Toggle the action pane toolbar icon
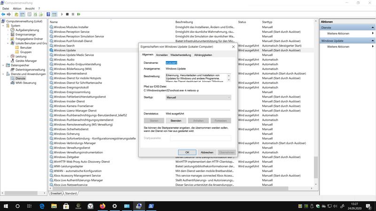376x211 pixels. [x=55, y=15]
